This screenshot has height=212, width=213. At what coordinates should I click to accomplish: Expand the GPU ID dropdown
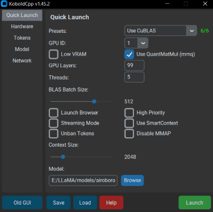[143, 43]
